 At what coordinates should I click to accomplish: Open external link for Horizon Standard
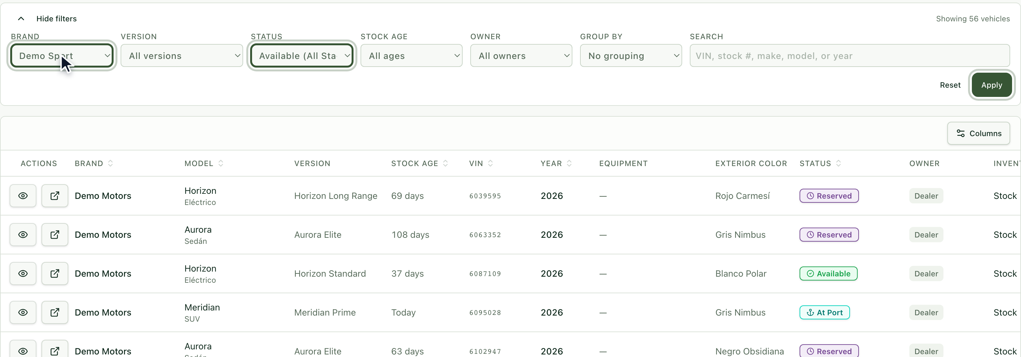(x=55, y=273)
